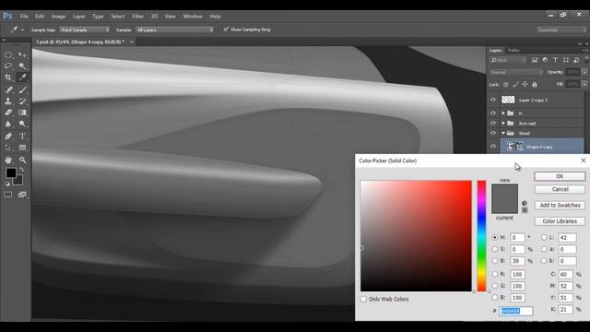This screenshot has height=332, width=590.
Task: Select the Healing Brush tool
Action: tap(8, 89)
